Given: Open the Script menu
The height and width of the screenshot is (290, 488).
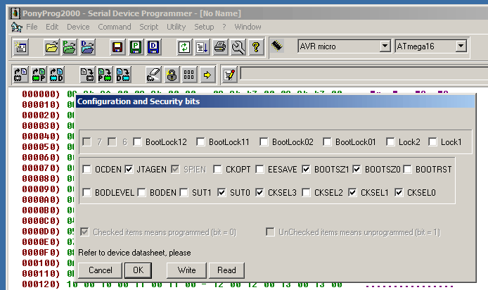Looking at the screenshot, I should point(149,27).
